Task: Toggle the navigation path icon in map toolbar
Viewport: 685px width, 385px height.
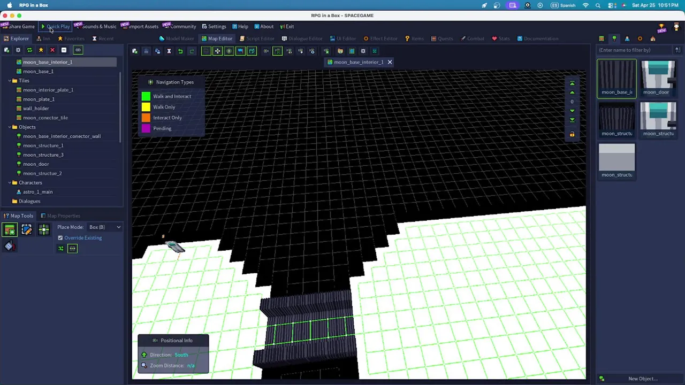Action: [x=277, y=51]
